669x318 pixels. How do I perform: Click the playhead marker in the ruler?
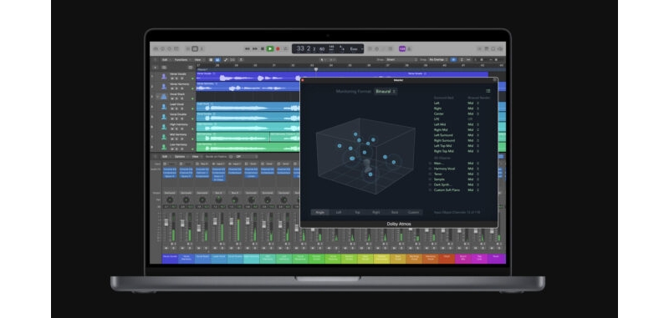click(316, 69)
